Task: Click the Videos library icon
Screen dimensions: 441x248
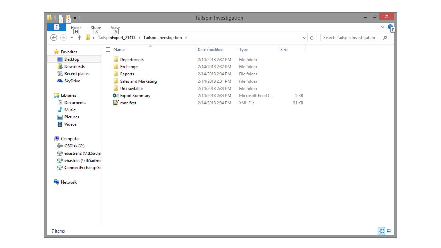Action: [60, 124]
